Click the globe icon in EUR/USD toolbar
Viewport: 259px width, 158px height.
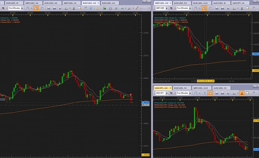[x=91, y=8]
